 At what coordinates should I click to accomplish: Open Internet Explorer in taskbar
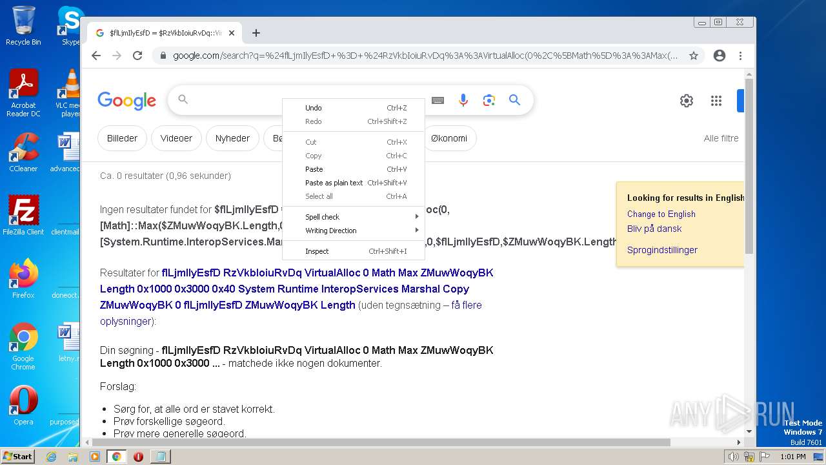coord(52,457)
